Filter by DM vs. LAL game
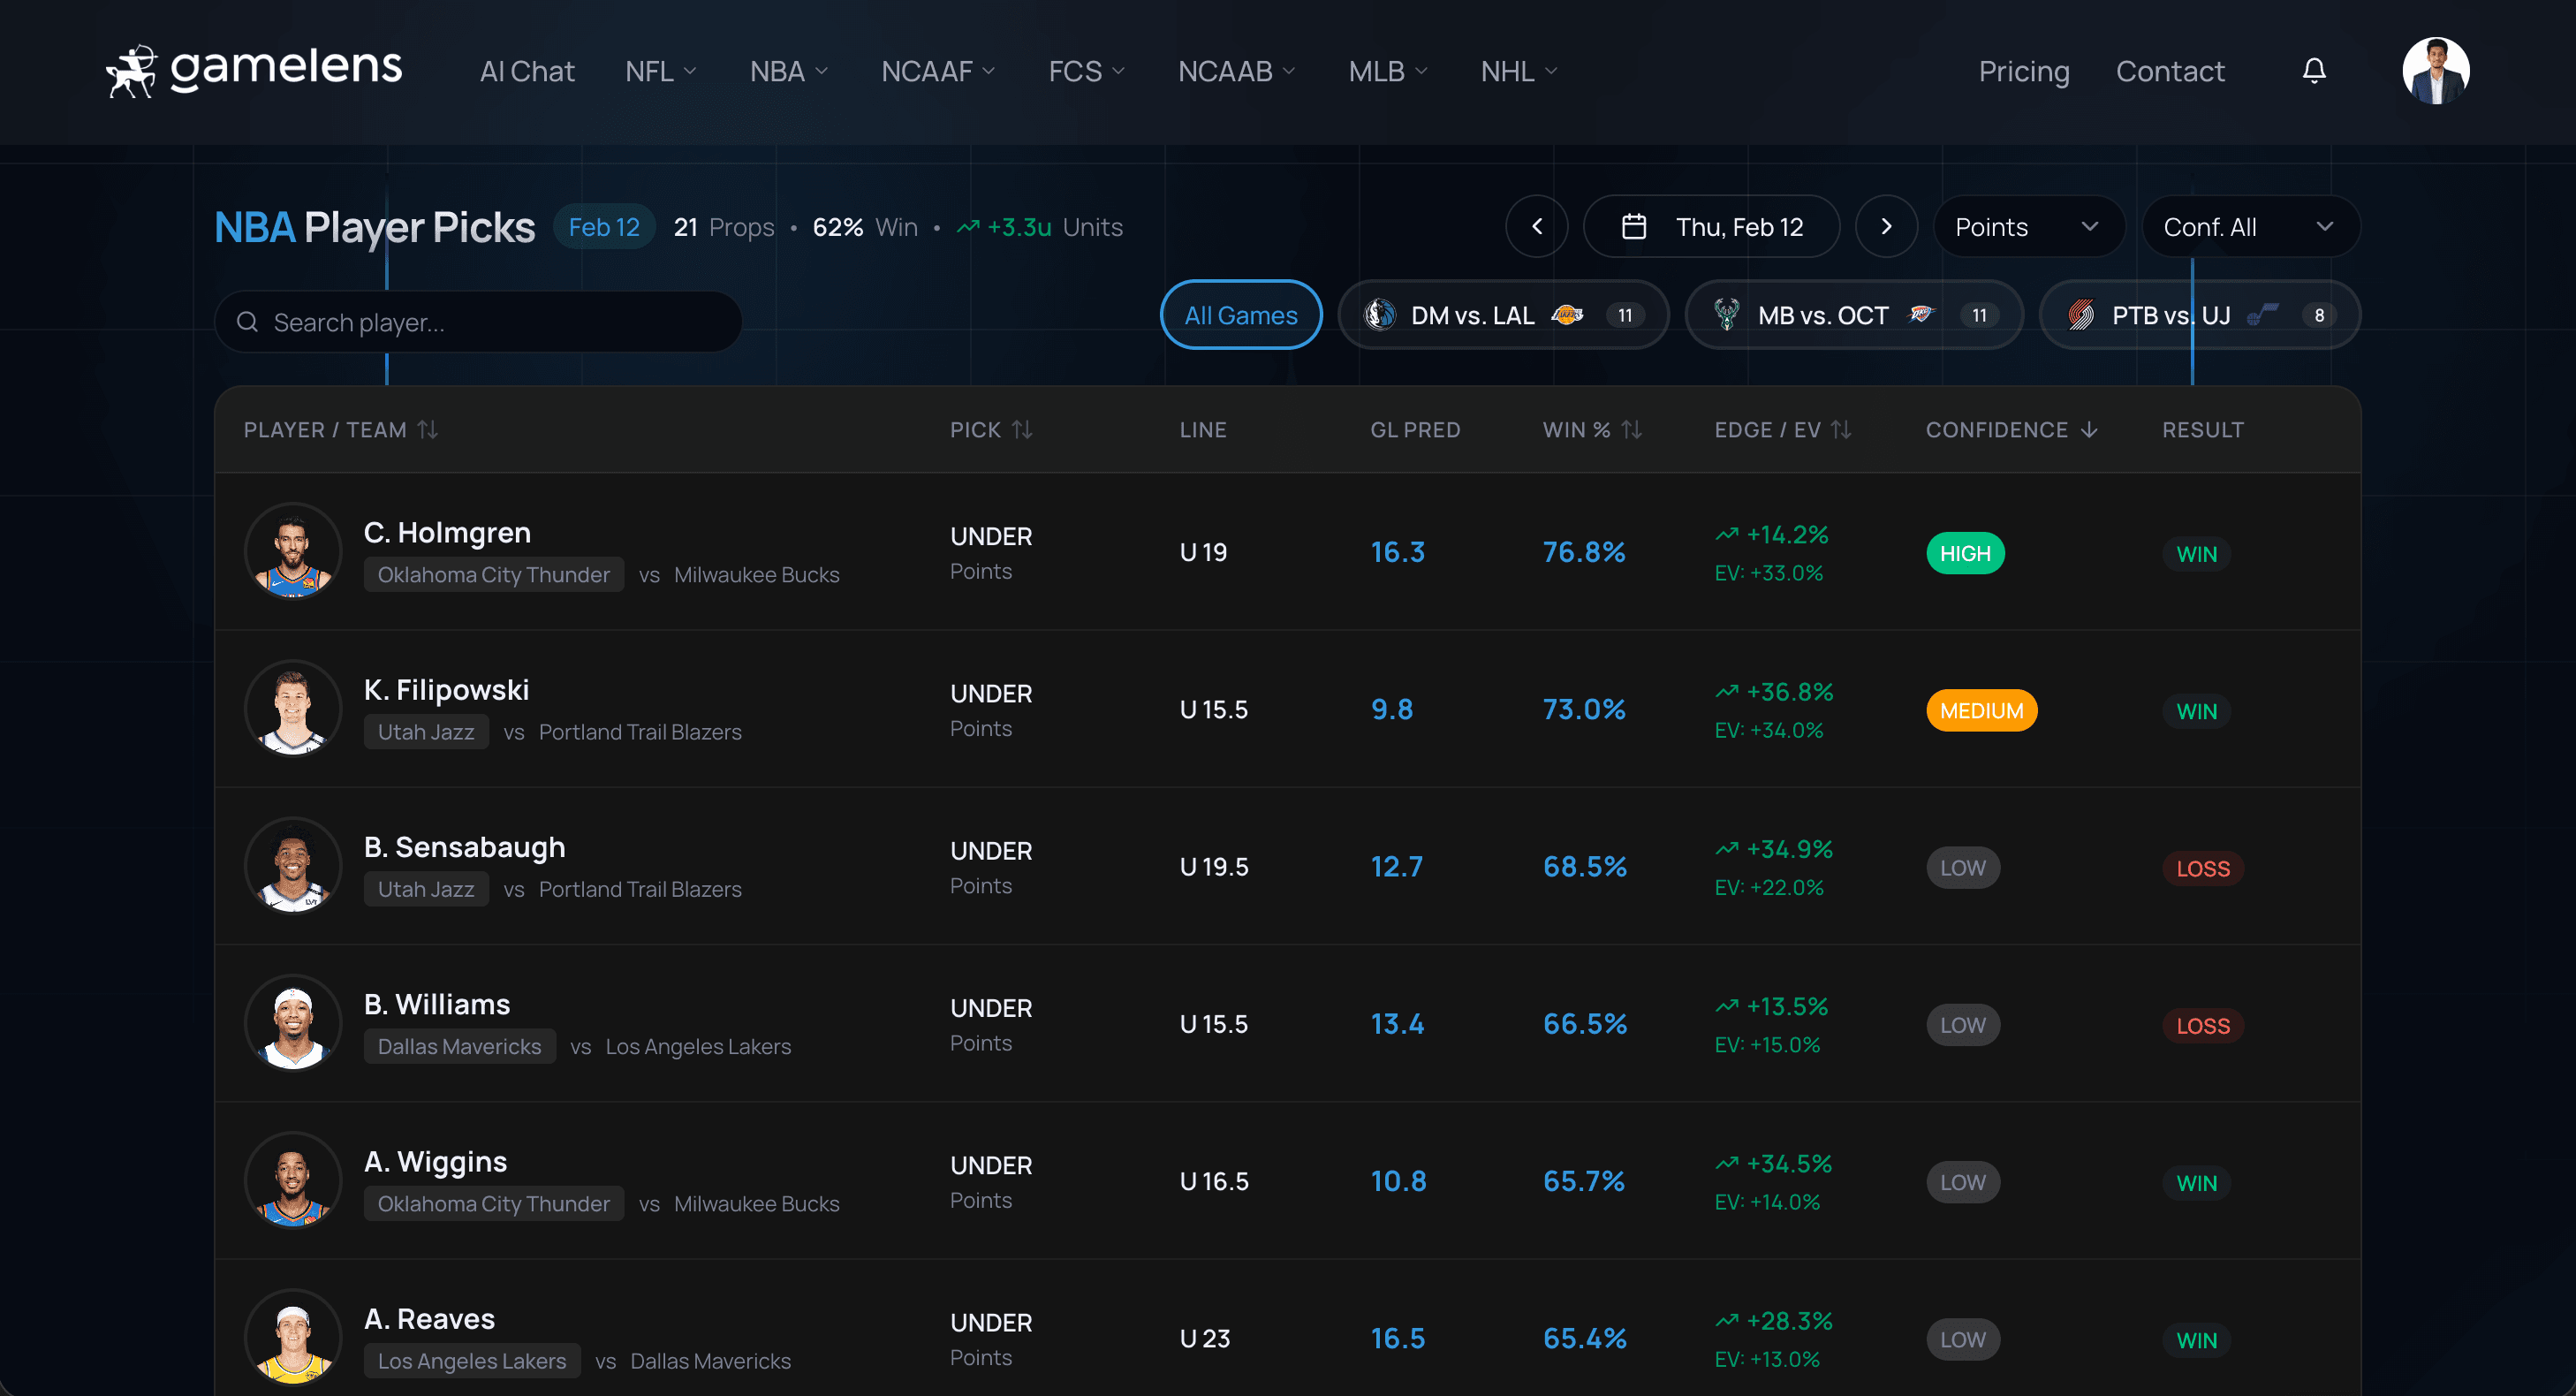Screen dimensions: 2576x1396 1503,315
